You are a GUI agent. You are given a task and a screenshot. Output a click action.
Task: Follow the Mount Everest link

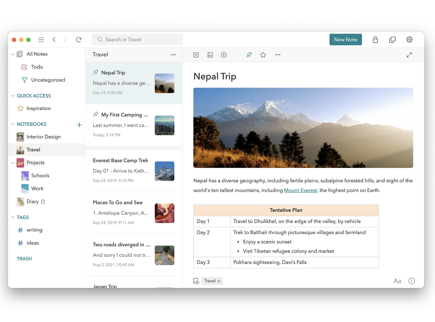[300, 190]
